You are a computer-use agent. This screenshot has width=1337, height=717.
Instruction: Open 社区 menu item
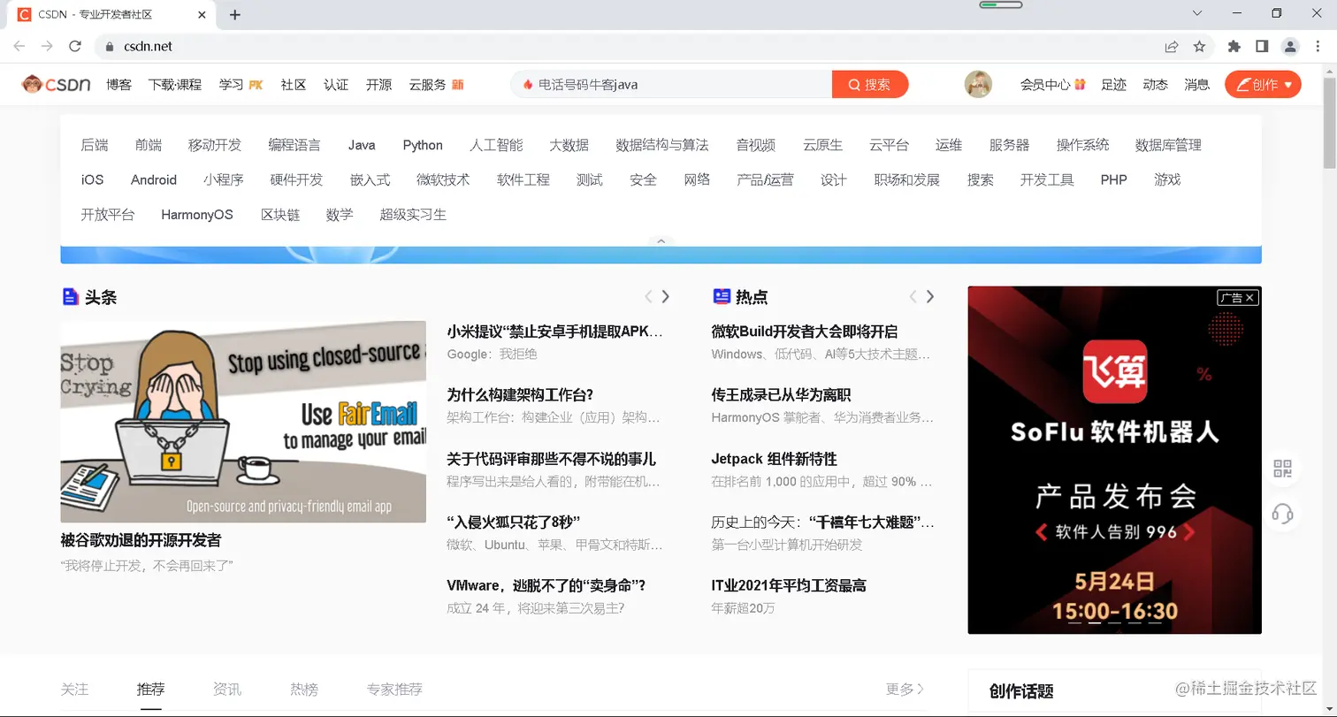coord(294,85)
